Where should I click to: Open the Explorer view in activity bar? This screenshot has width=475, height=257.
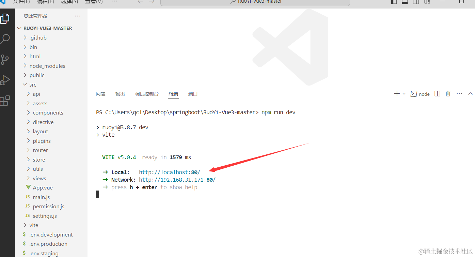click(x=5, y=19)
